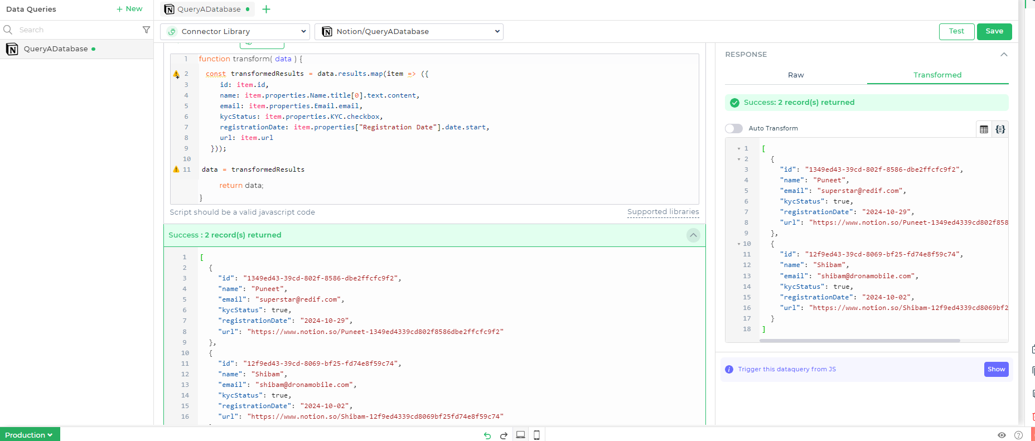Switch to the Transformed response tab
The height and width of the screenshot is (441, 1035).
[x=937, y=75]
